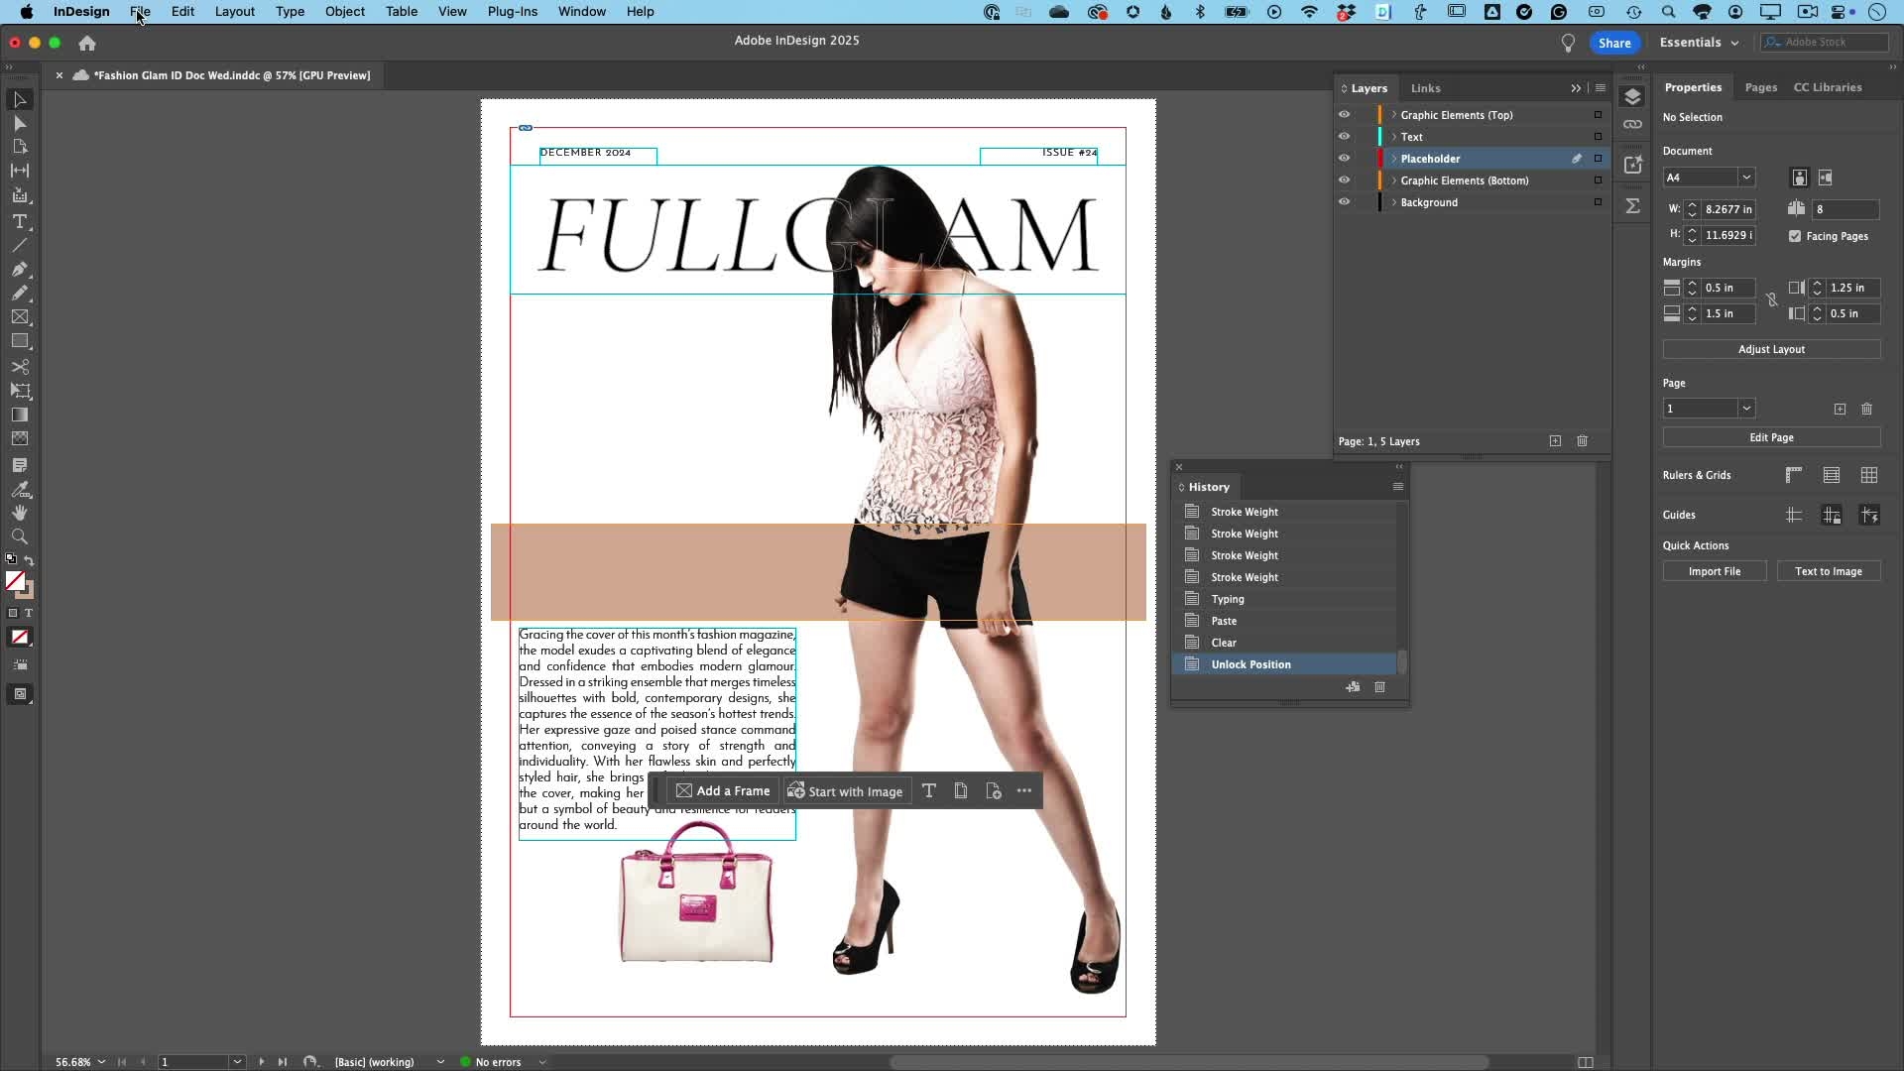Select the Direct Selection tool
The image size is (1904, 1071).
(20, 124)
